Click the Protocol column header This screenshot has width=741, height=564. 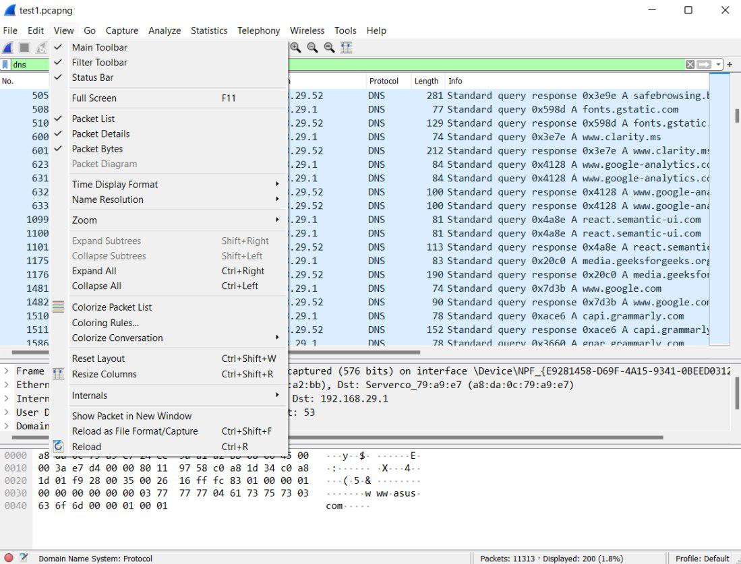pyautogui.click(x=384, y=81)
